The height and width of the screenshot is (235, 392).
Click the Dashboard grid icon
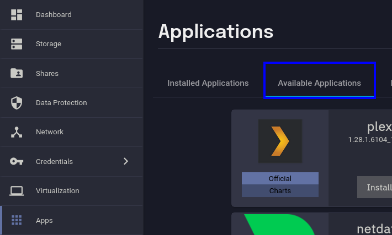coord(17,15)
